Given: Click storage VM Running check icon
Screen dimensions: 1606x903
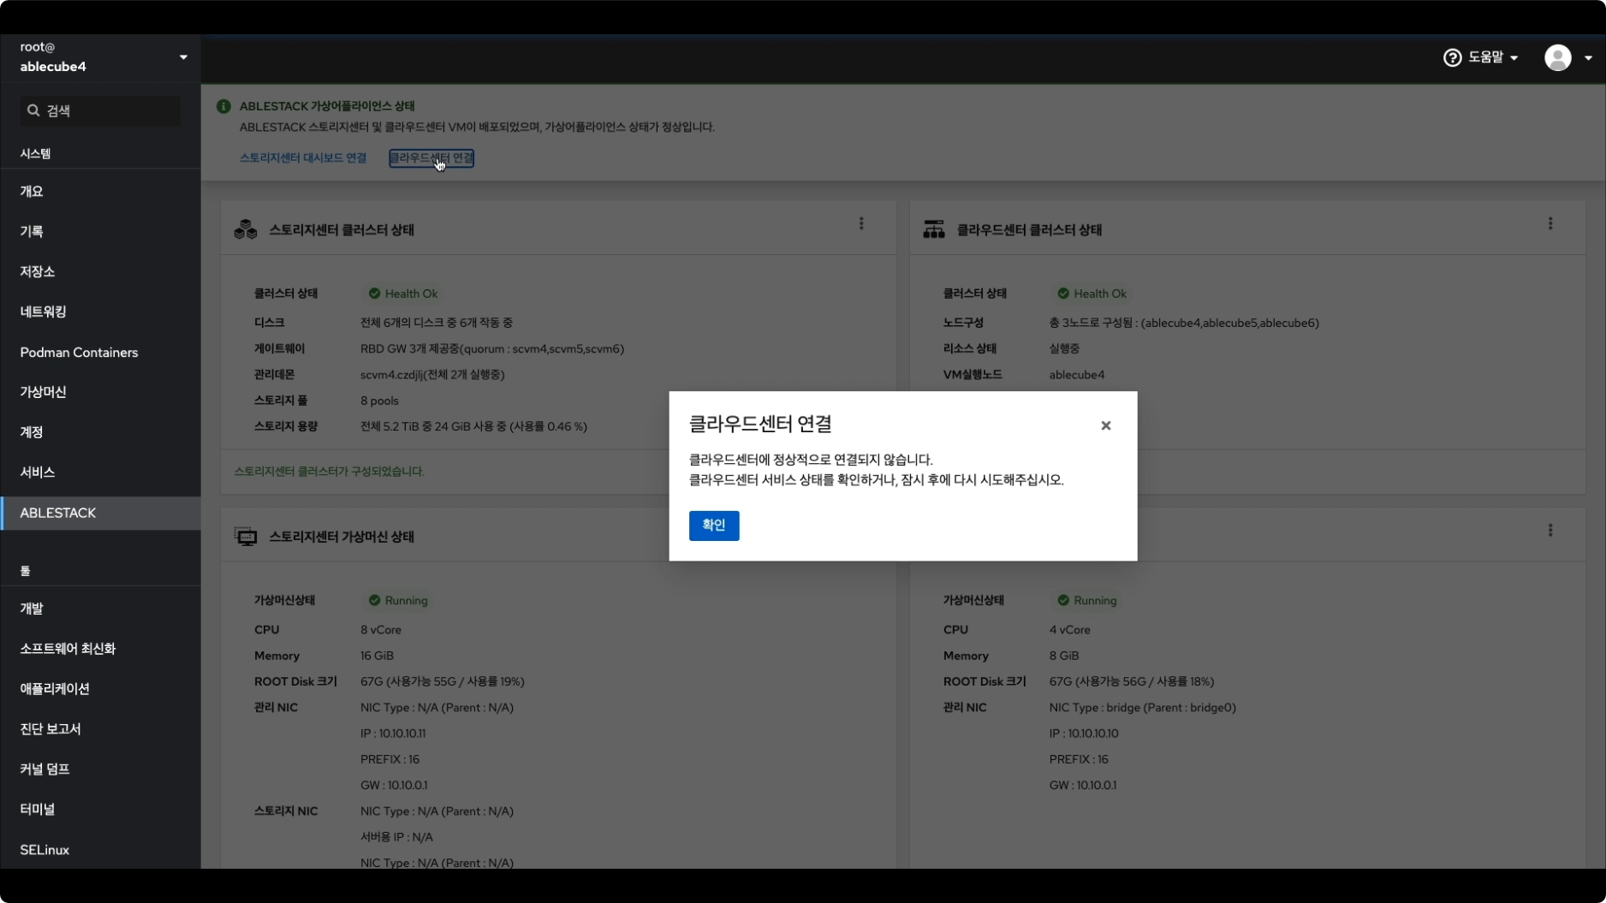Looking at the screenshot, I should click(374, 600).
